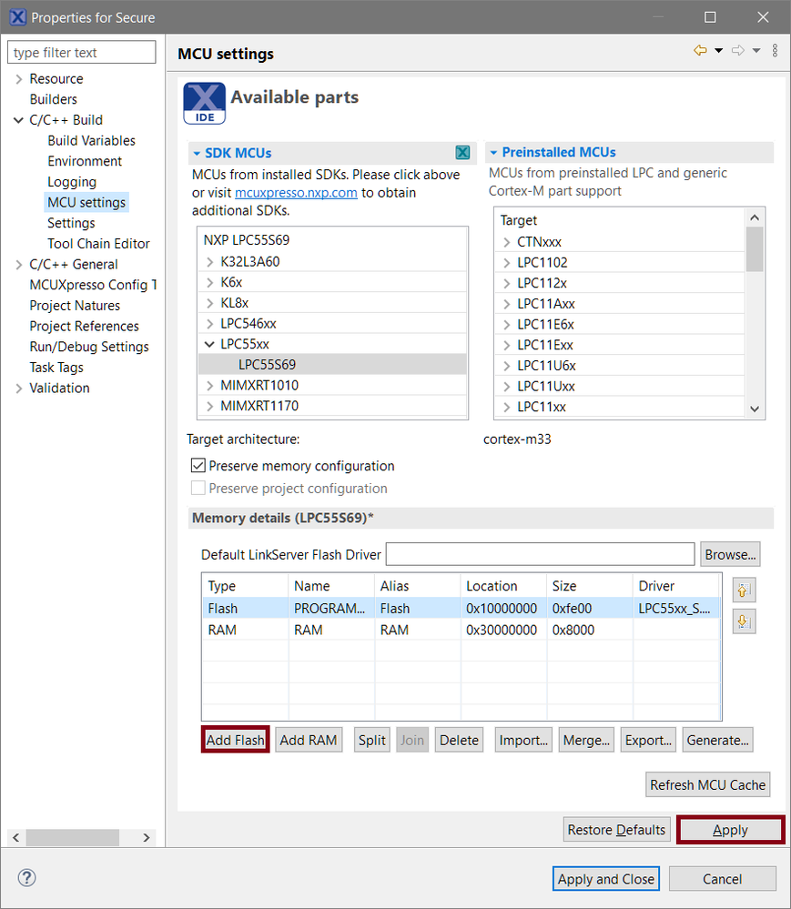This screenshot has width=791, height=909.
Task: Select the Flash PROGRAM memory row
Action: 461,608
